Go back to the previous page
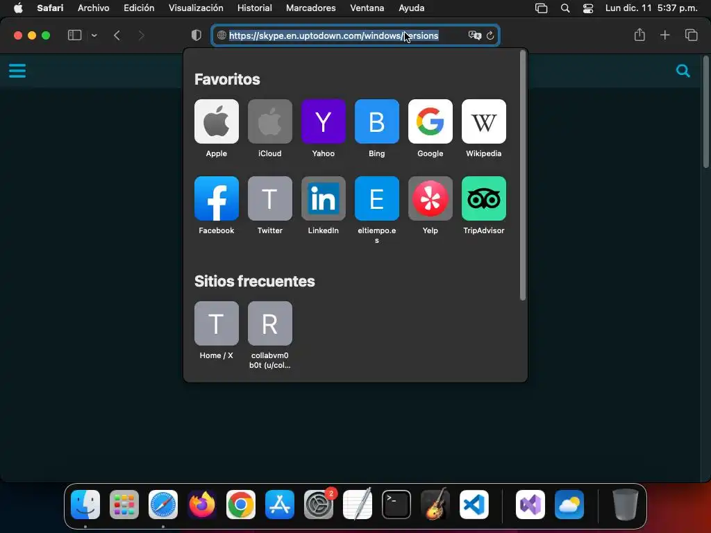The height and width of the screenshot is (533, 711). (117, 35)
